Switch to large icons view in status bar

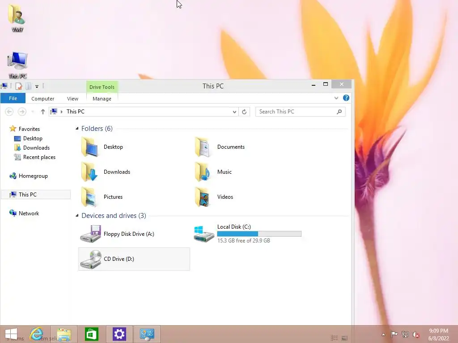[x=345, y=338]
